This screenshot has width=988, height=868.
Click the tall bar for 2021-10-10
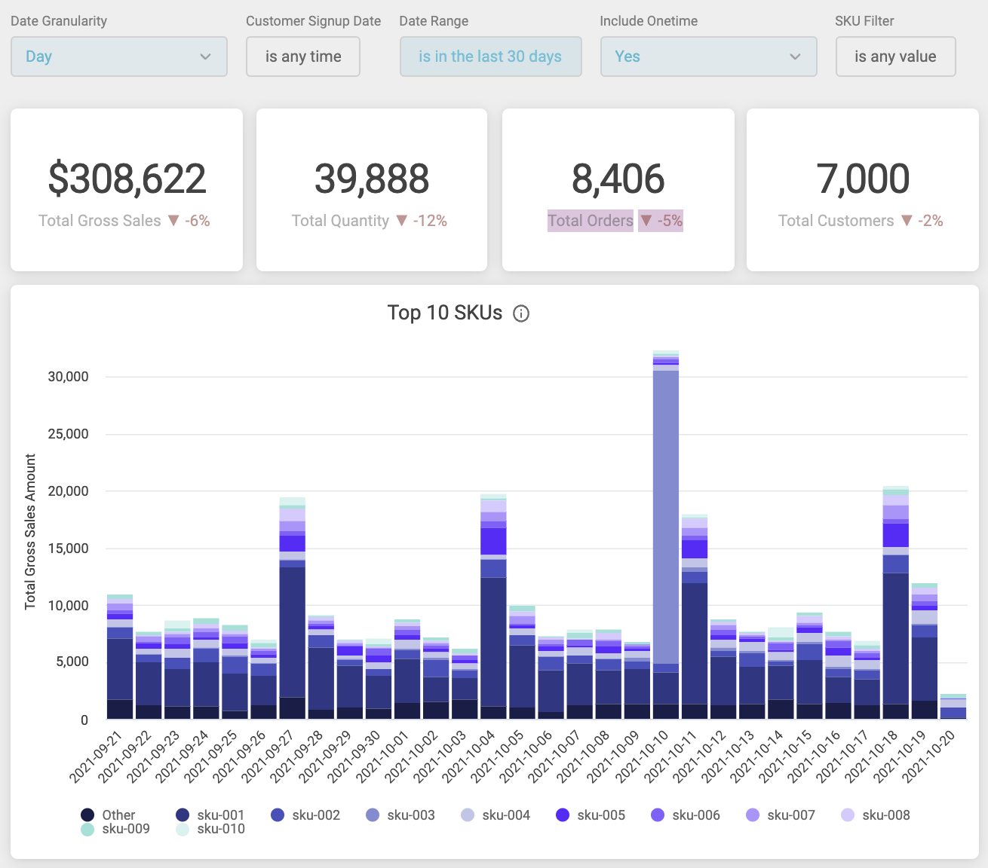(664, 527)
